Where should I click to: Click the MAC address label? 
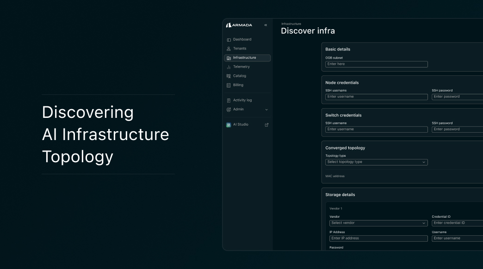[335, 176]
